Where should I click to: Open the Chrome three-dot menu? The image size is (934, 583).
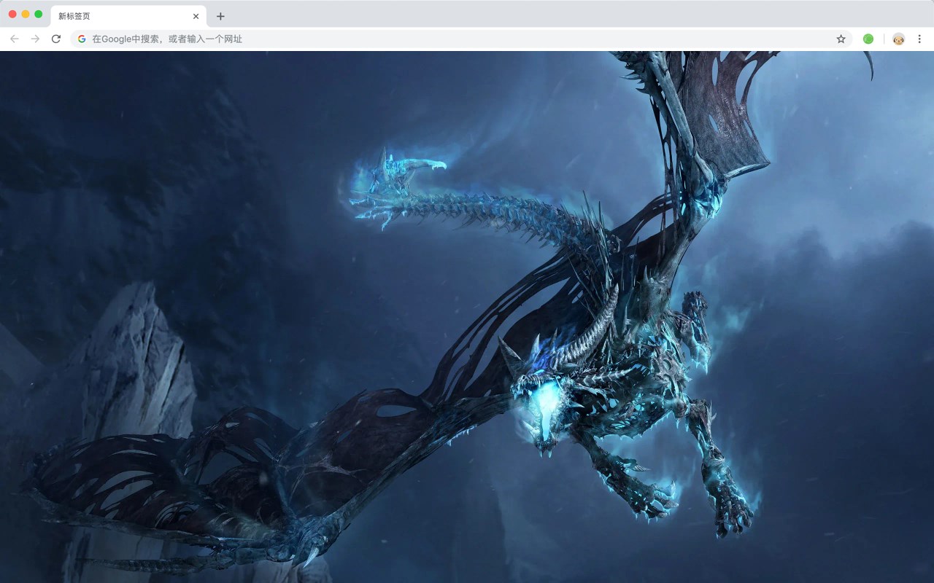(x=919, y=39)
